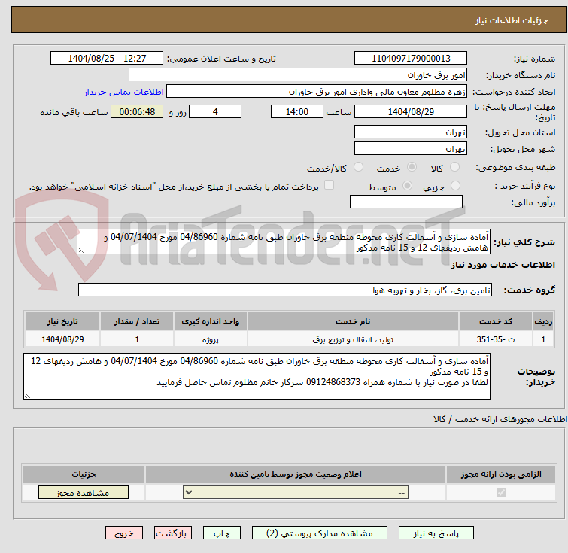Click service name تولید، انتقال و توزیع برق

(353, 339)
